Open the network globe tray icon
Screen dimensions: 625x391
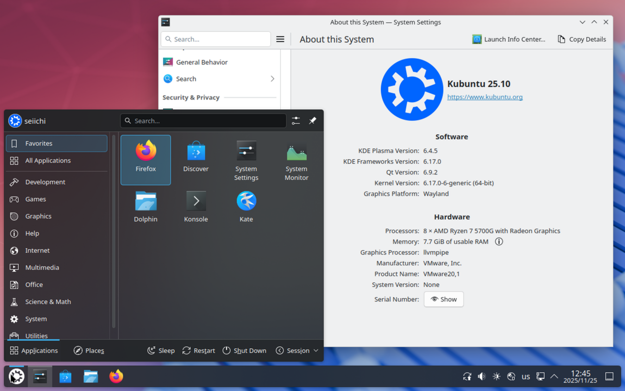pyautogui.click(x=511, y=377)
